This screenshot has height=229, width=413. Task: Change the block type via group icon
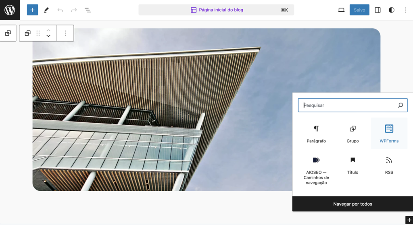[27, 33]
